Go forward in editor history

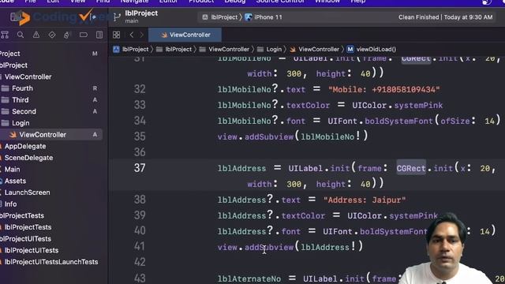tap(141, 35)
